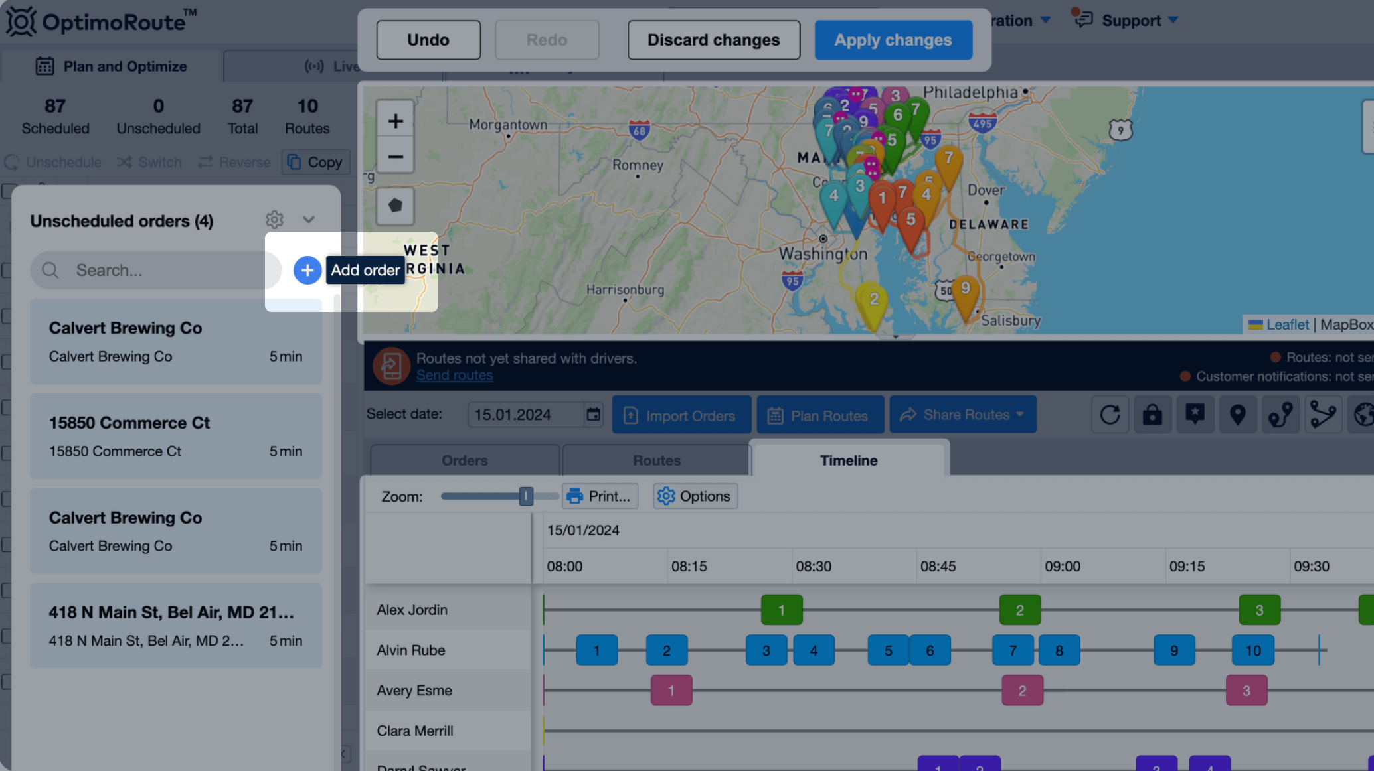This screenshot has height=771, width=1374.
Task: Expand the Share Routes dropdown
Action: [962, 414]
